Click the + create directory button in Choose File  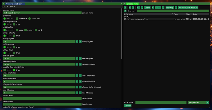[x=125, y=8]
